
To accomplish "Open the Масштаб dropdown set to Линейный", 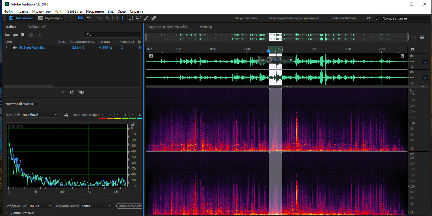I will point(40,115).
